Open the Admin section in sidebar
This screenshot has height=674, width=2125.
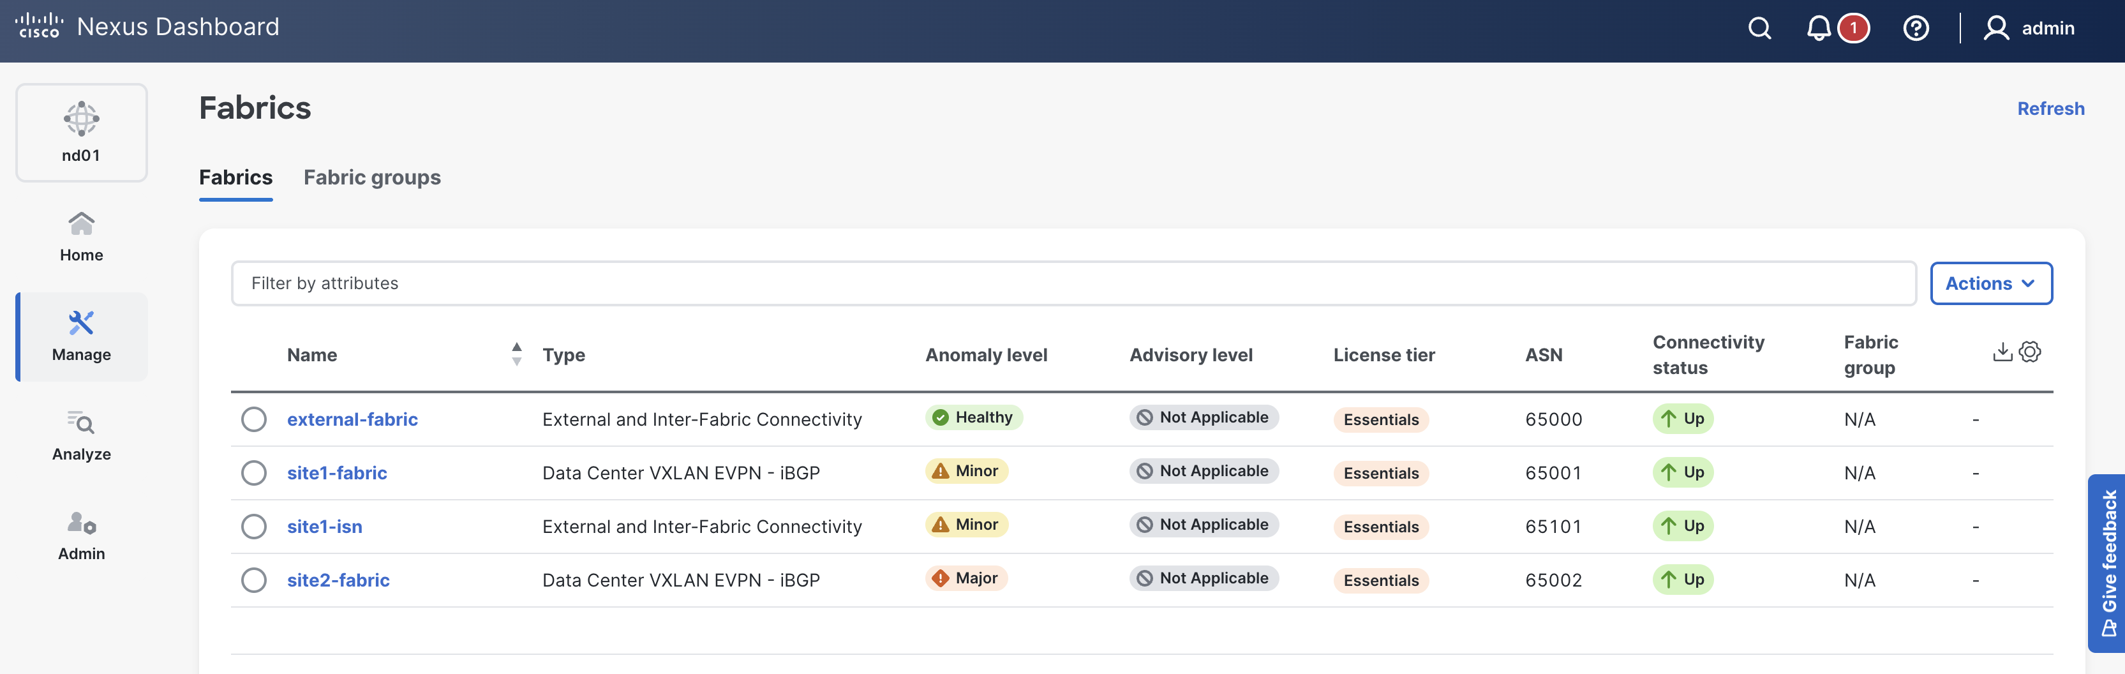click(x=81, y=535)
